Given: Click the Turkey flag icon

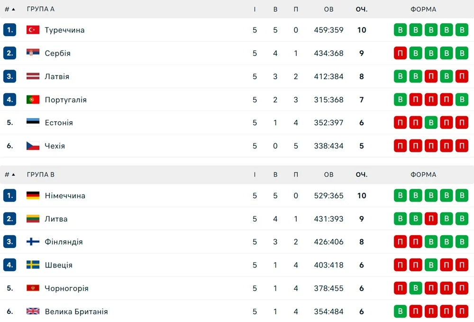Looking at the screenshot, I should (33, 30).
